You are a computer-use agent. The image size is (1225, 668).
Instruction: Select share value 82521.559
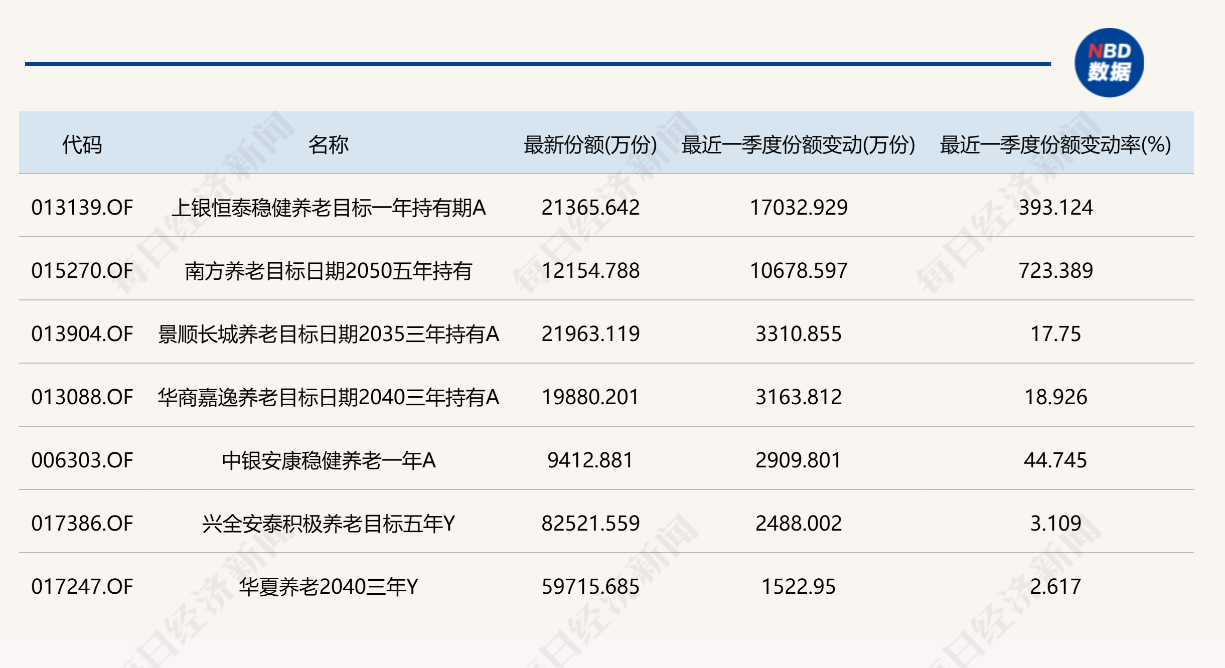[x=590, y=523]
